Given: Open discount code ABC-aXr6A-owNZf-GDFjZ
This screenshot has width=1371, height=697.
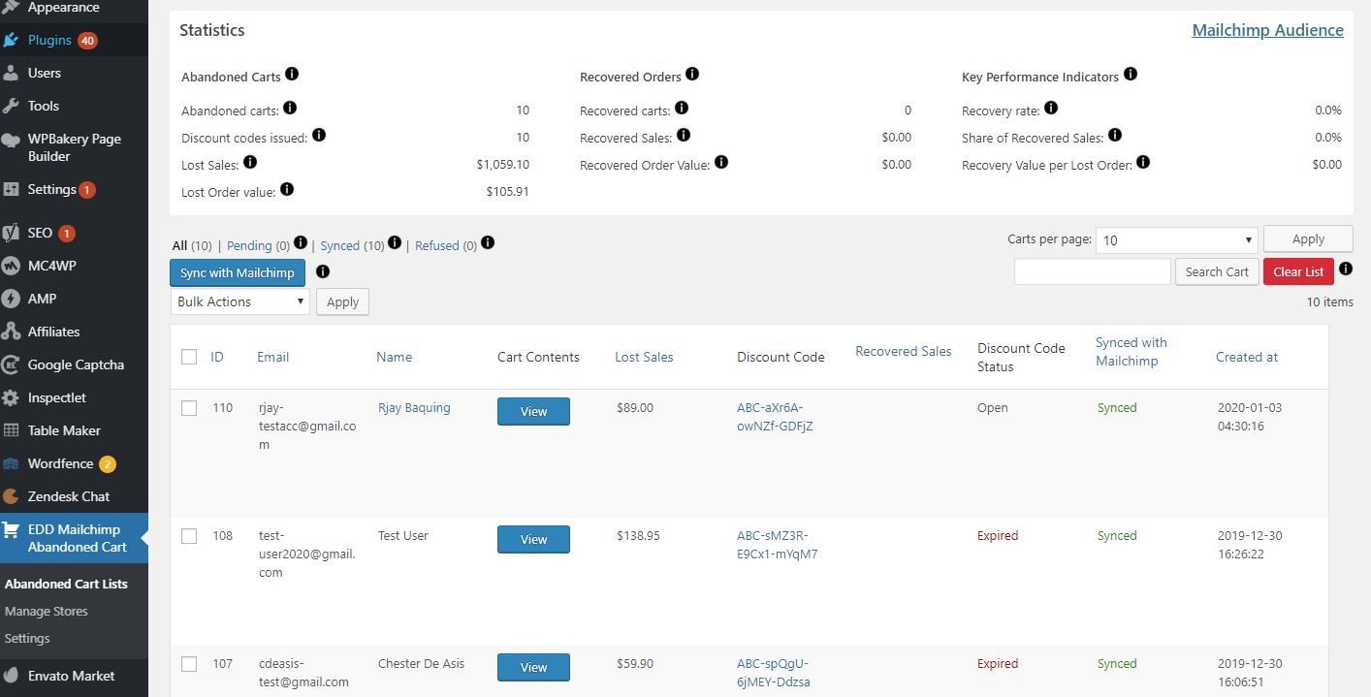Looking at the screenshot, I should click(x=775, y=417).
